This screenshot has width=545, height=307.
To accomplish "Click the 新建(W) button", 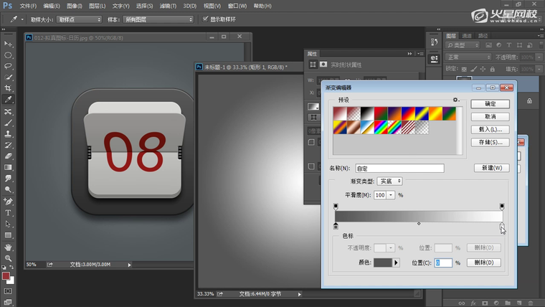I will pyautogui.click(x=490, y=168).
